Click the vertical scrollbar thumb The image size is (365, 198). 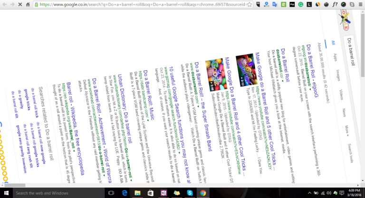[x=363, y=45]
